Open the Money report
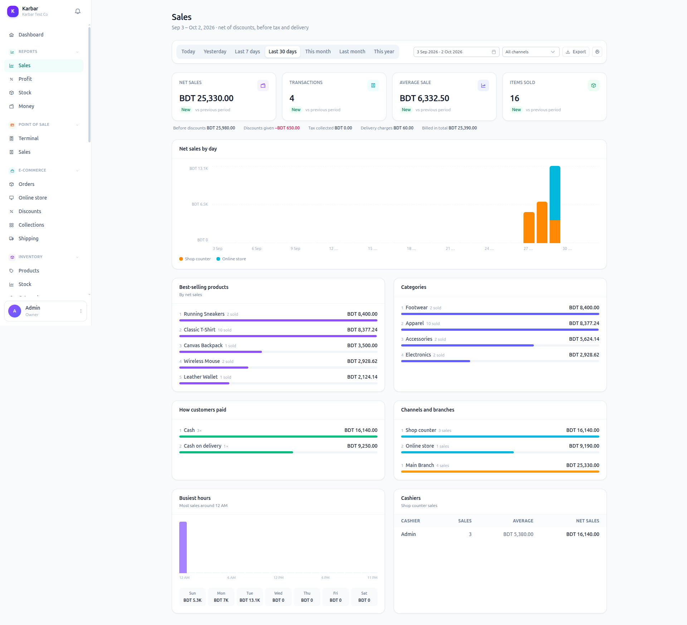 (x=44, y=106)
